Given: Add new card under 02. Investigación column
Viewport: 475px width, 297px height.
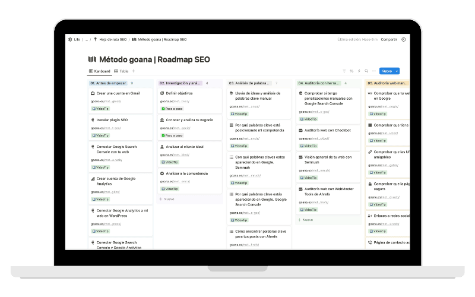Looking at the screenshot, I should pyautogui.click(x=167, y=199).
